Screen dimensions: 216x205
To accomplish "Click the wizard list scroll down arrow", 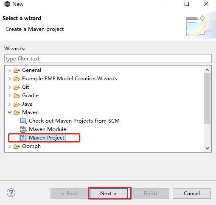I will pyautogui.click(x=208, y=148).
